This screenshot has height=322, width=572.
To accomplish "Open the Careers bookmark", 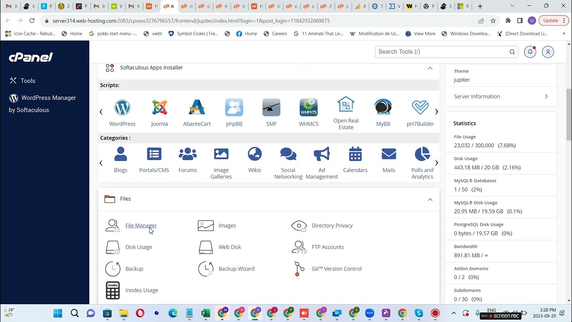I will [x=275, y=34].
